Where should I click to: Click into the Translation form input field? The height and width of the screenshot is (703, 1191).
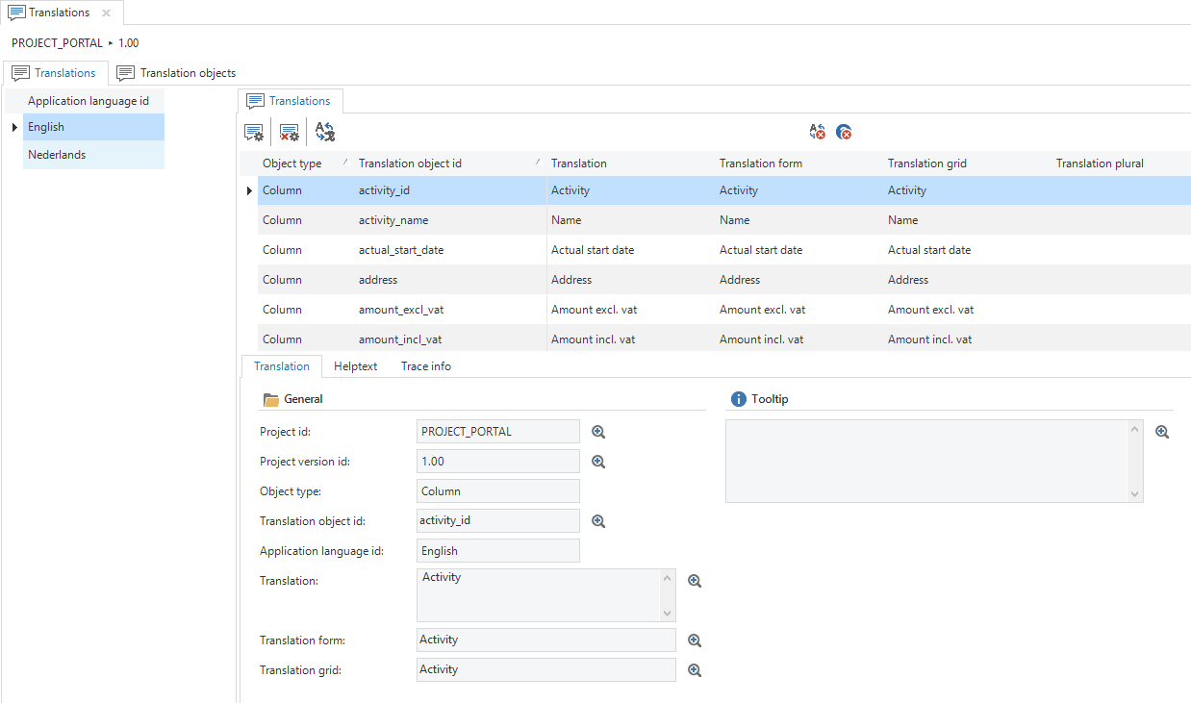(x=545, y=640)
